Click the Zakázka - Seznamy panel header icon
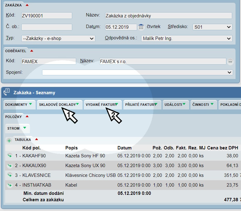241x211 pixels. click(7, 92)
